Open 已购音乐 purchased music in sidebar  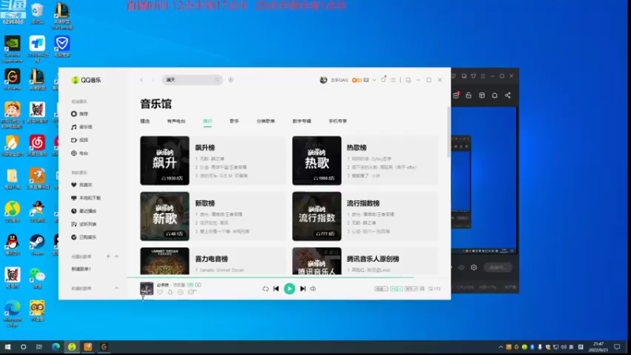click(x=84, y=237)
